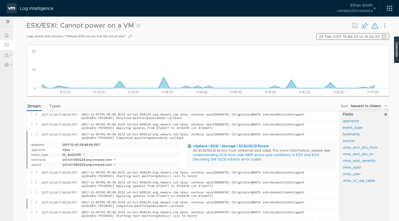The width and height of the screenshot is (399, 221).
Task: Open the calendar date picker icon
Action: coord(384,36)
